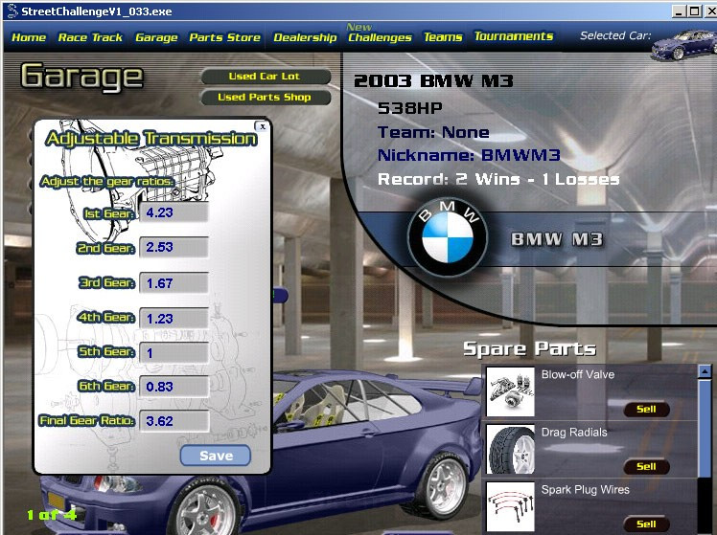717x535 pixels.
Task: Close the Adjustable Transmission dialog
Action: 262,126
